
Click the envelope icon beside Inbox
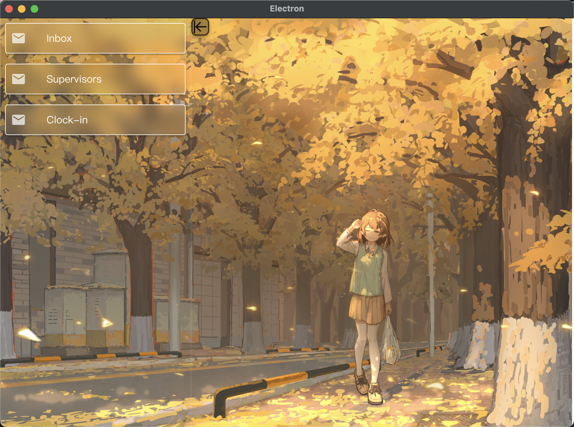point(18,38)
